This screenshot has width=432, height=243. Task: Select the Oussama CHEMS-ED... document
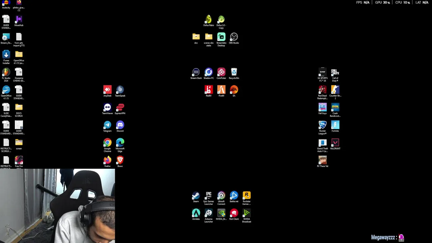(x=19, y=75)
